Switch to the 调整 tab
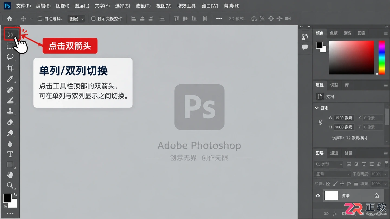The height and width of the screenshot is (219, 390). tap(334, 85)
